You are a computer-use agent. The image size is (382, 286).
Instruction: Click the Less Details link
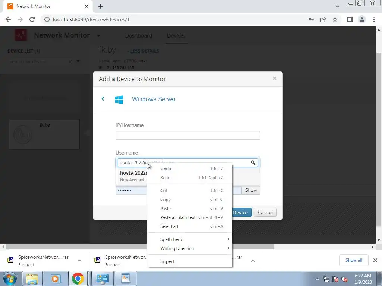pos(143,51)
